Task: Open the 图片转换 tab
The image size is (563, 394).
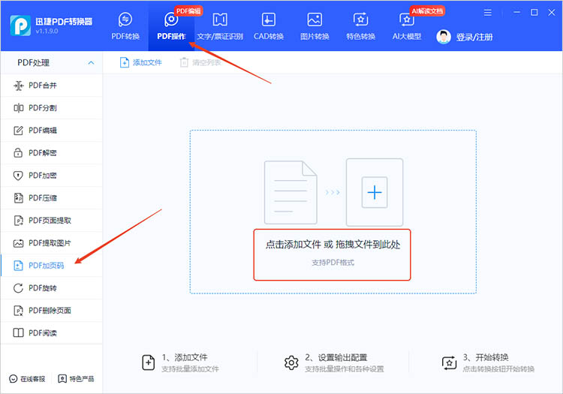Action: tap(315, 26)
